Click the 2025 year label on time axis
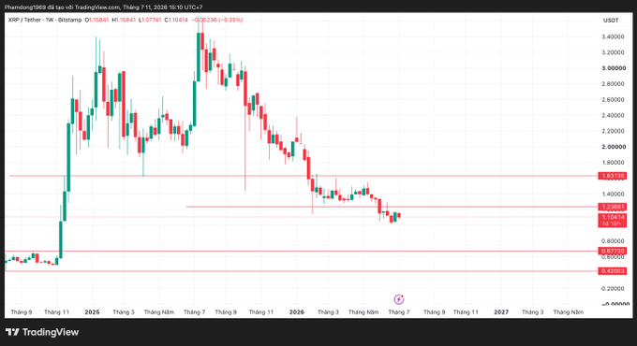This screenshot has width=637, height=346. (92, 312)
